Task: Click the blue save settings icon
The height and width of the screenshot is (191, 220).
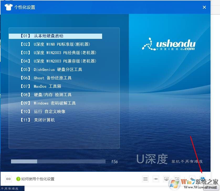Action: tap(203, 179)
